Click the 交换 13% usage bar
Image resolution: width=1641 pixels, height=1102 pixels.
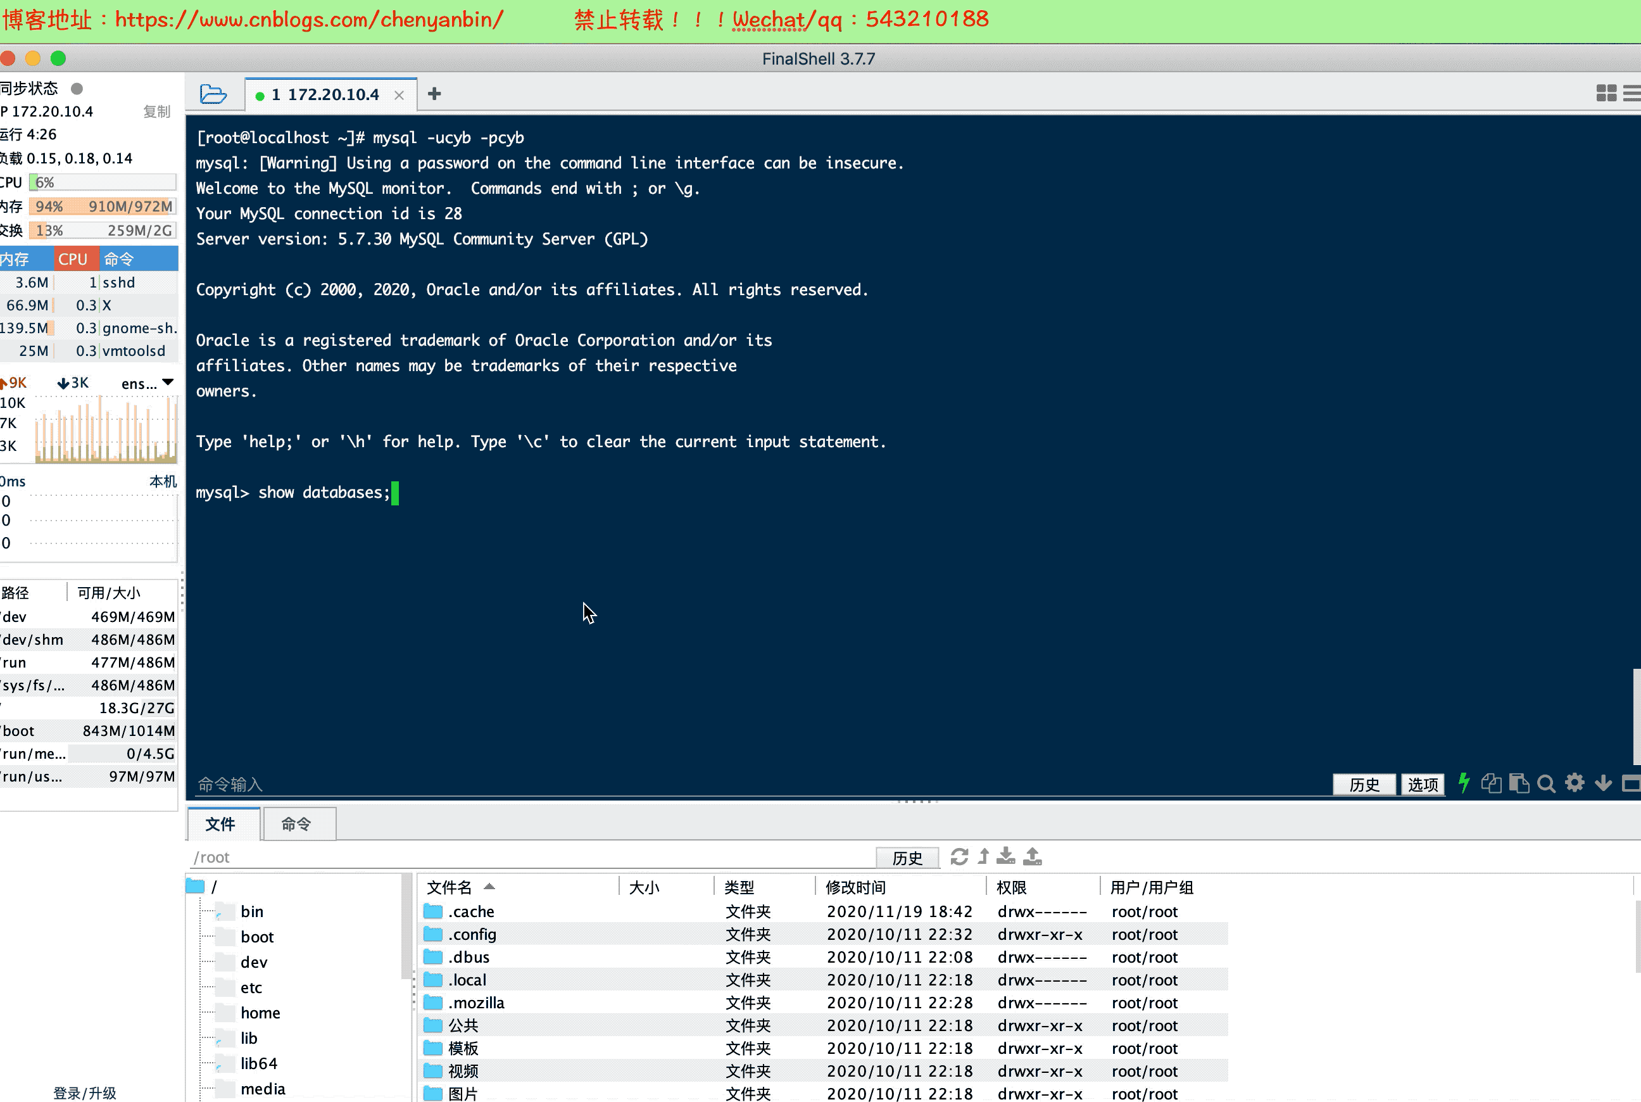click(x=103, y=231)
